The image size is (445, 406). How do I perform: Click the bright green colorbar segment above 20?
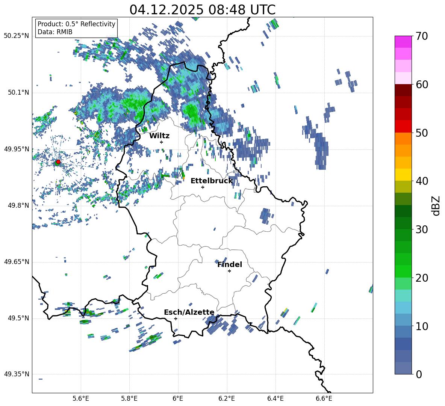403,272
